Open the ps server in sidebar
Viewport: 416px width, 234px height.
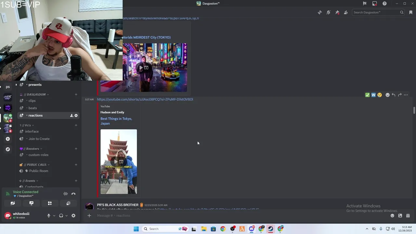point(8,87)
